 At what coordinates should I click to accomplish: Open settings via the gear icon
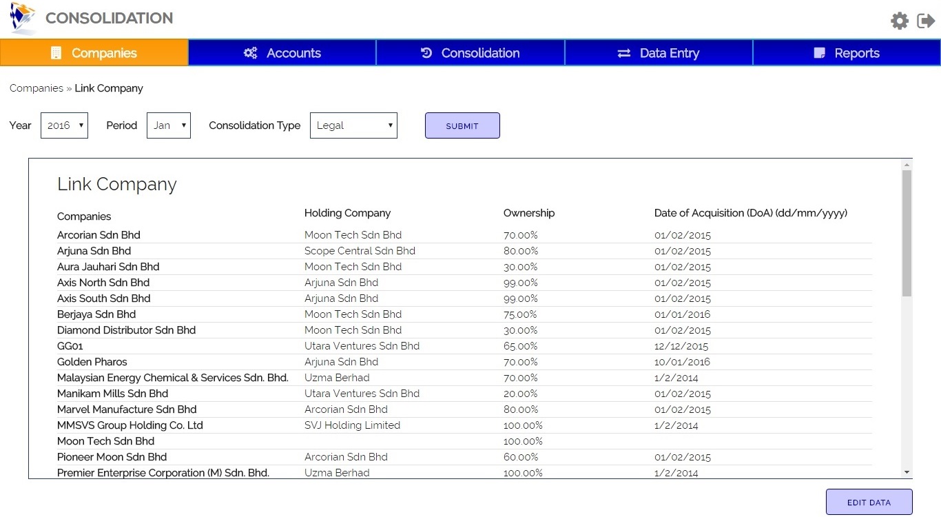(x=899, y=21)
